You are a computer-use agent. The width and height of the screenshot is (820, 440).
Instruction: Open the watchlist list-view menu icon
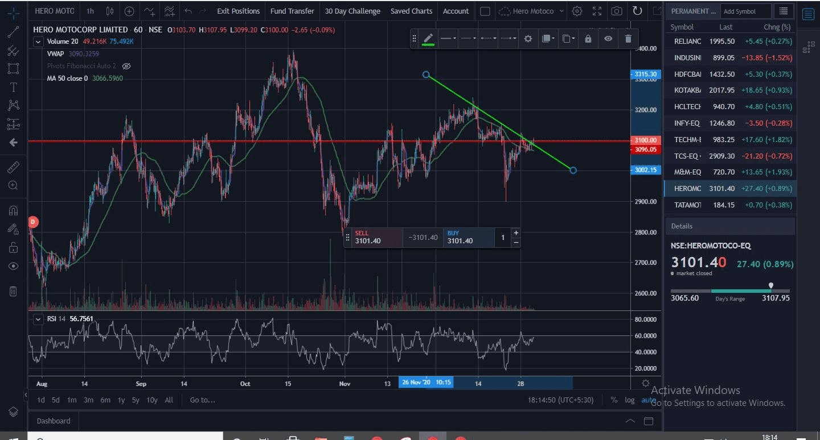[x=784, y=11]
